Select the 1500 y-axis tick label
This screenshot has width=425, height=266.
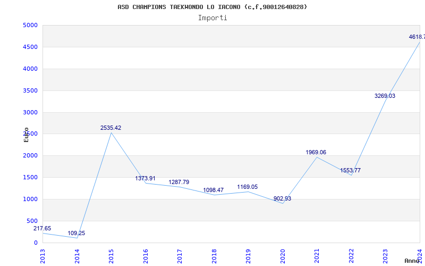point(30,178)
